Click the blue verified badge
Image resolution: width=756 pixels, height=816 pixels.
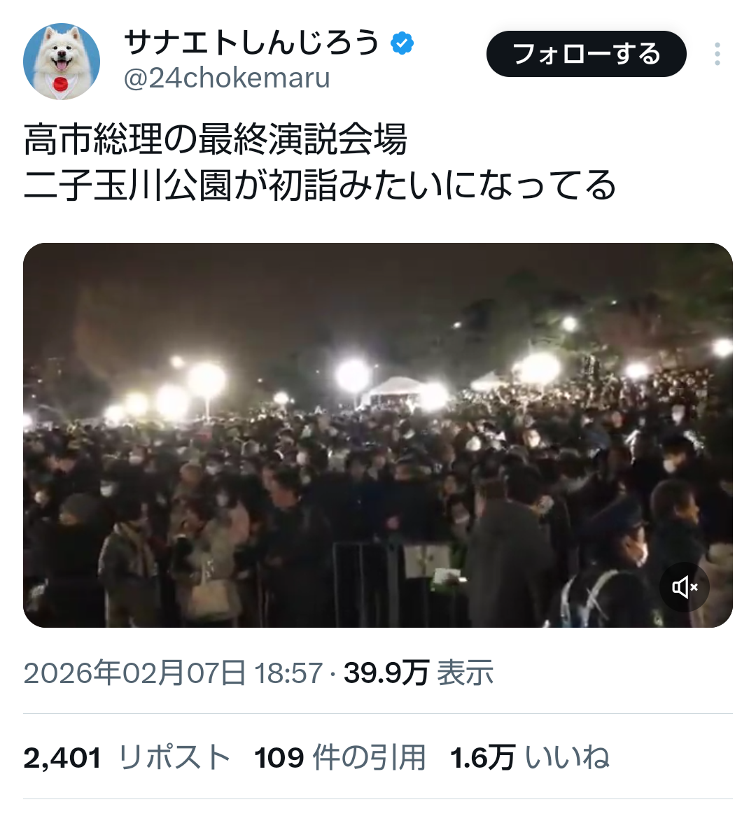click(402, 43)
